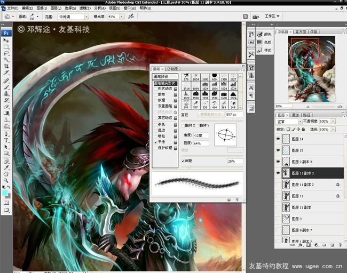Open the Brushes panel flyout menu

243,70
